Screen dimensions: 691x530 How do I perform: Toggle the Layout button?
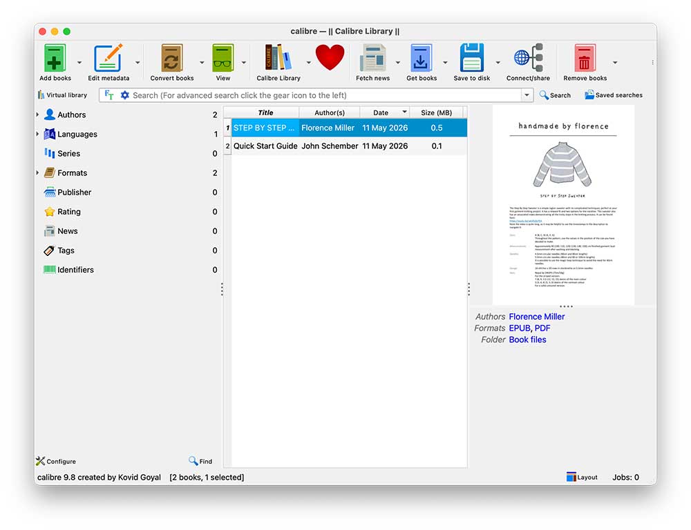pos(582,477)
